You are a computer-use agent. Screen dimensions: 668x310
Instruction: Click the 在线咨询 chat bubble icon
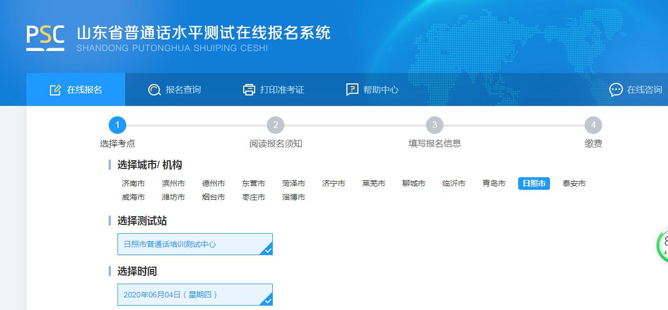point(616,90)
